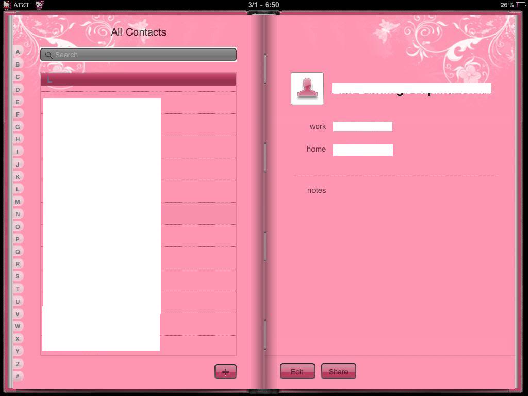This screenshot has width=528, height=396.
Task: Jump to letter F in the index
Action: click(18, 114)
